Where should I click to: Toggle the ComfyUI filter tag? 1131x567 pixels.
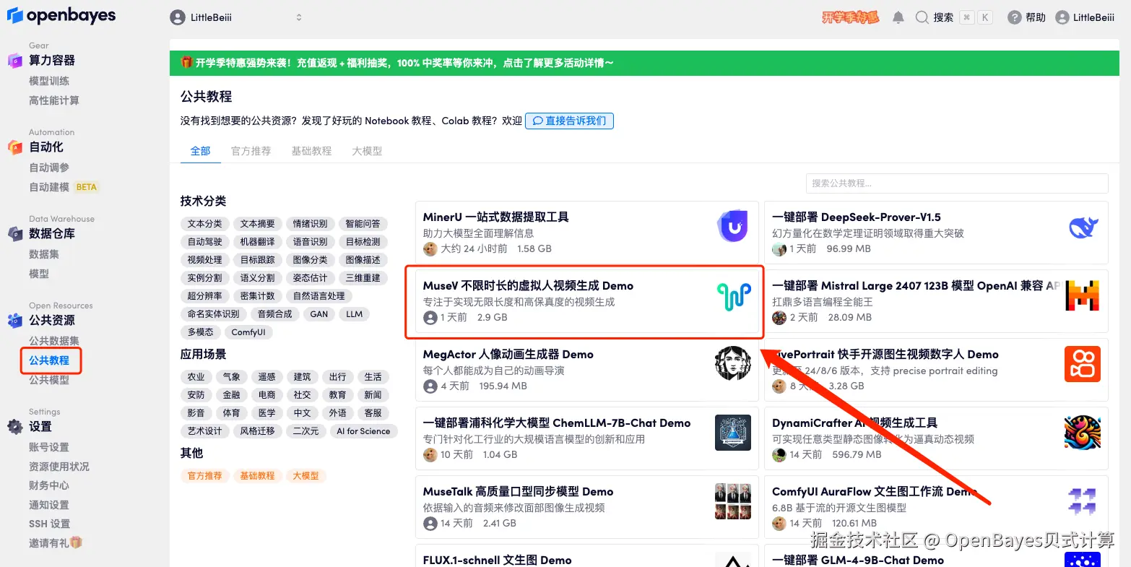pyautogui.click(x=248, y=332)
